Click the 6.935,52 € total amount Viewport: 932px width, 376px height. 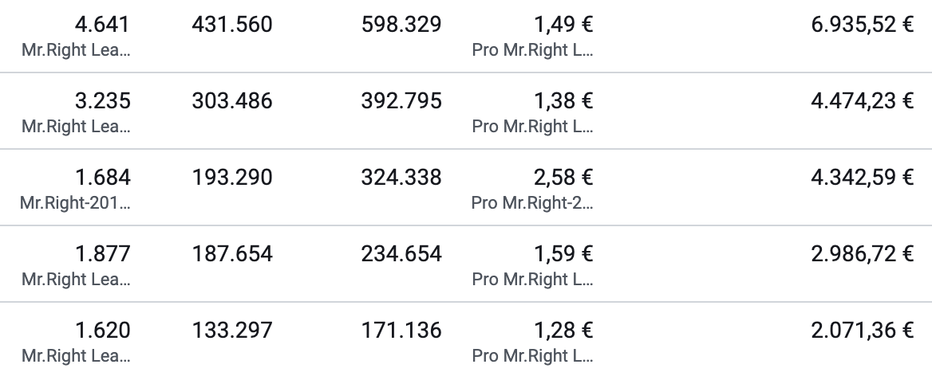[862, 25]
